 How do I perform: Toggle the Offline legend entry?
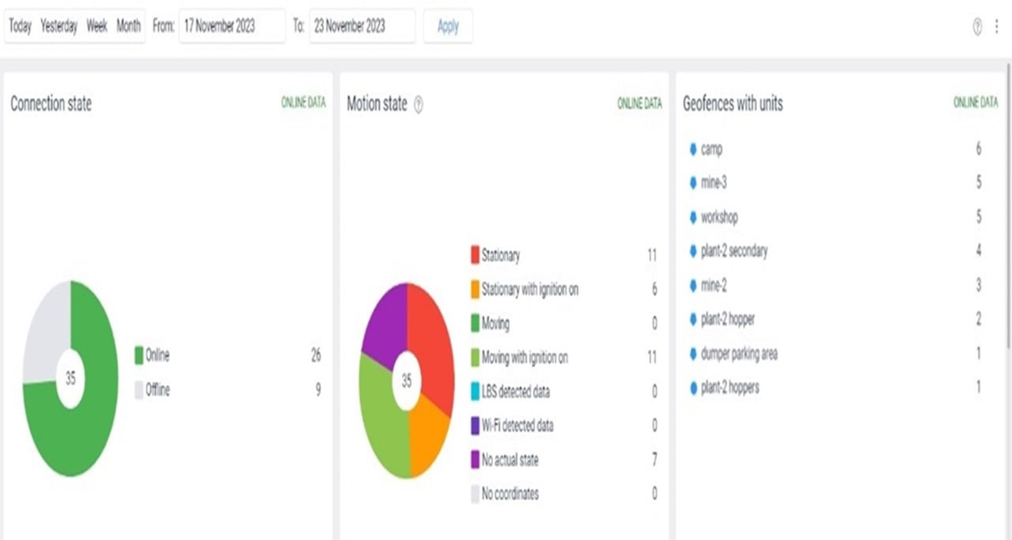coord(157,390)
